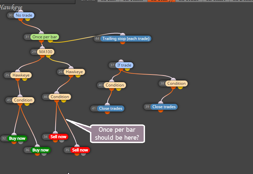Click orange output port of 'Buy now' 32

tap(14, 142)
